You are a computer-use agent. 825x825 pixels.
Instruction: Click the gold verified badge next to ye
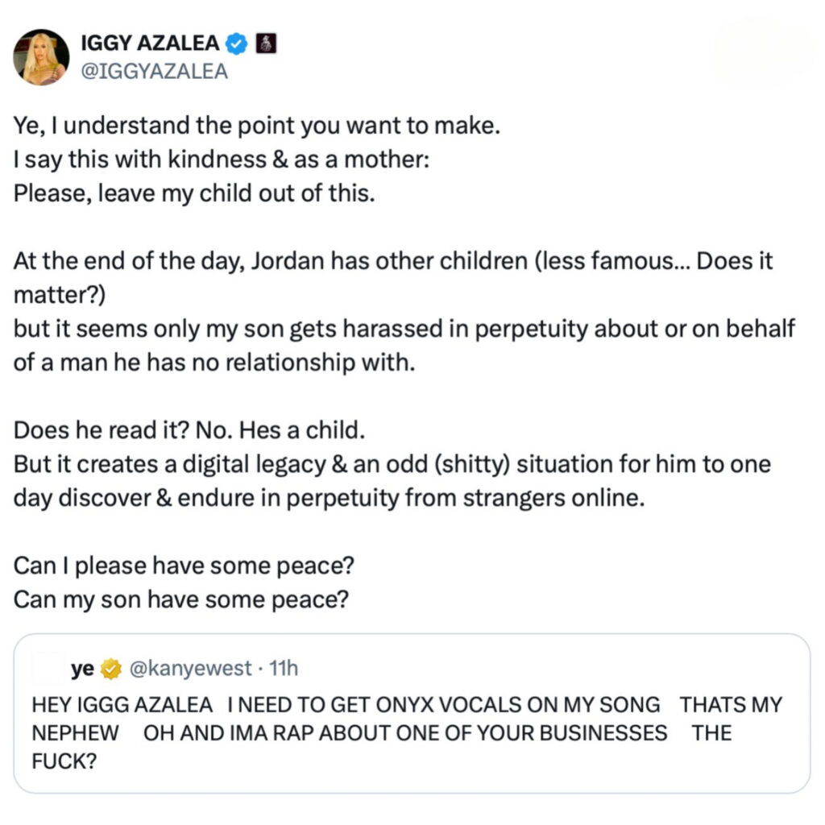click(111, 669)
